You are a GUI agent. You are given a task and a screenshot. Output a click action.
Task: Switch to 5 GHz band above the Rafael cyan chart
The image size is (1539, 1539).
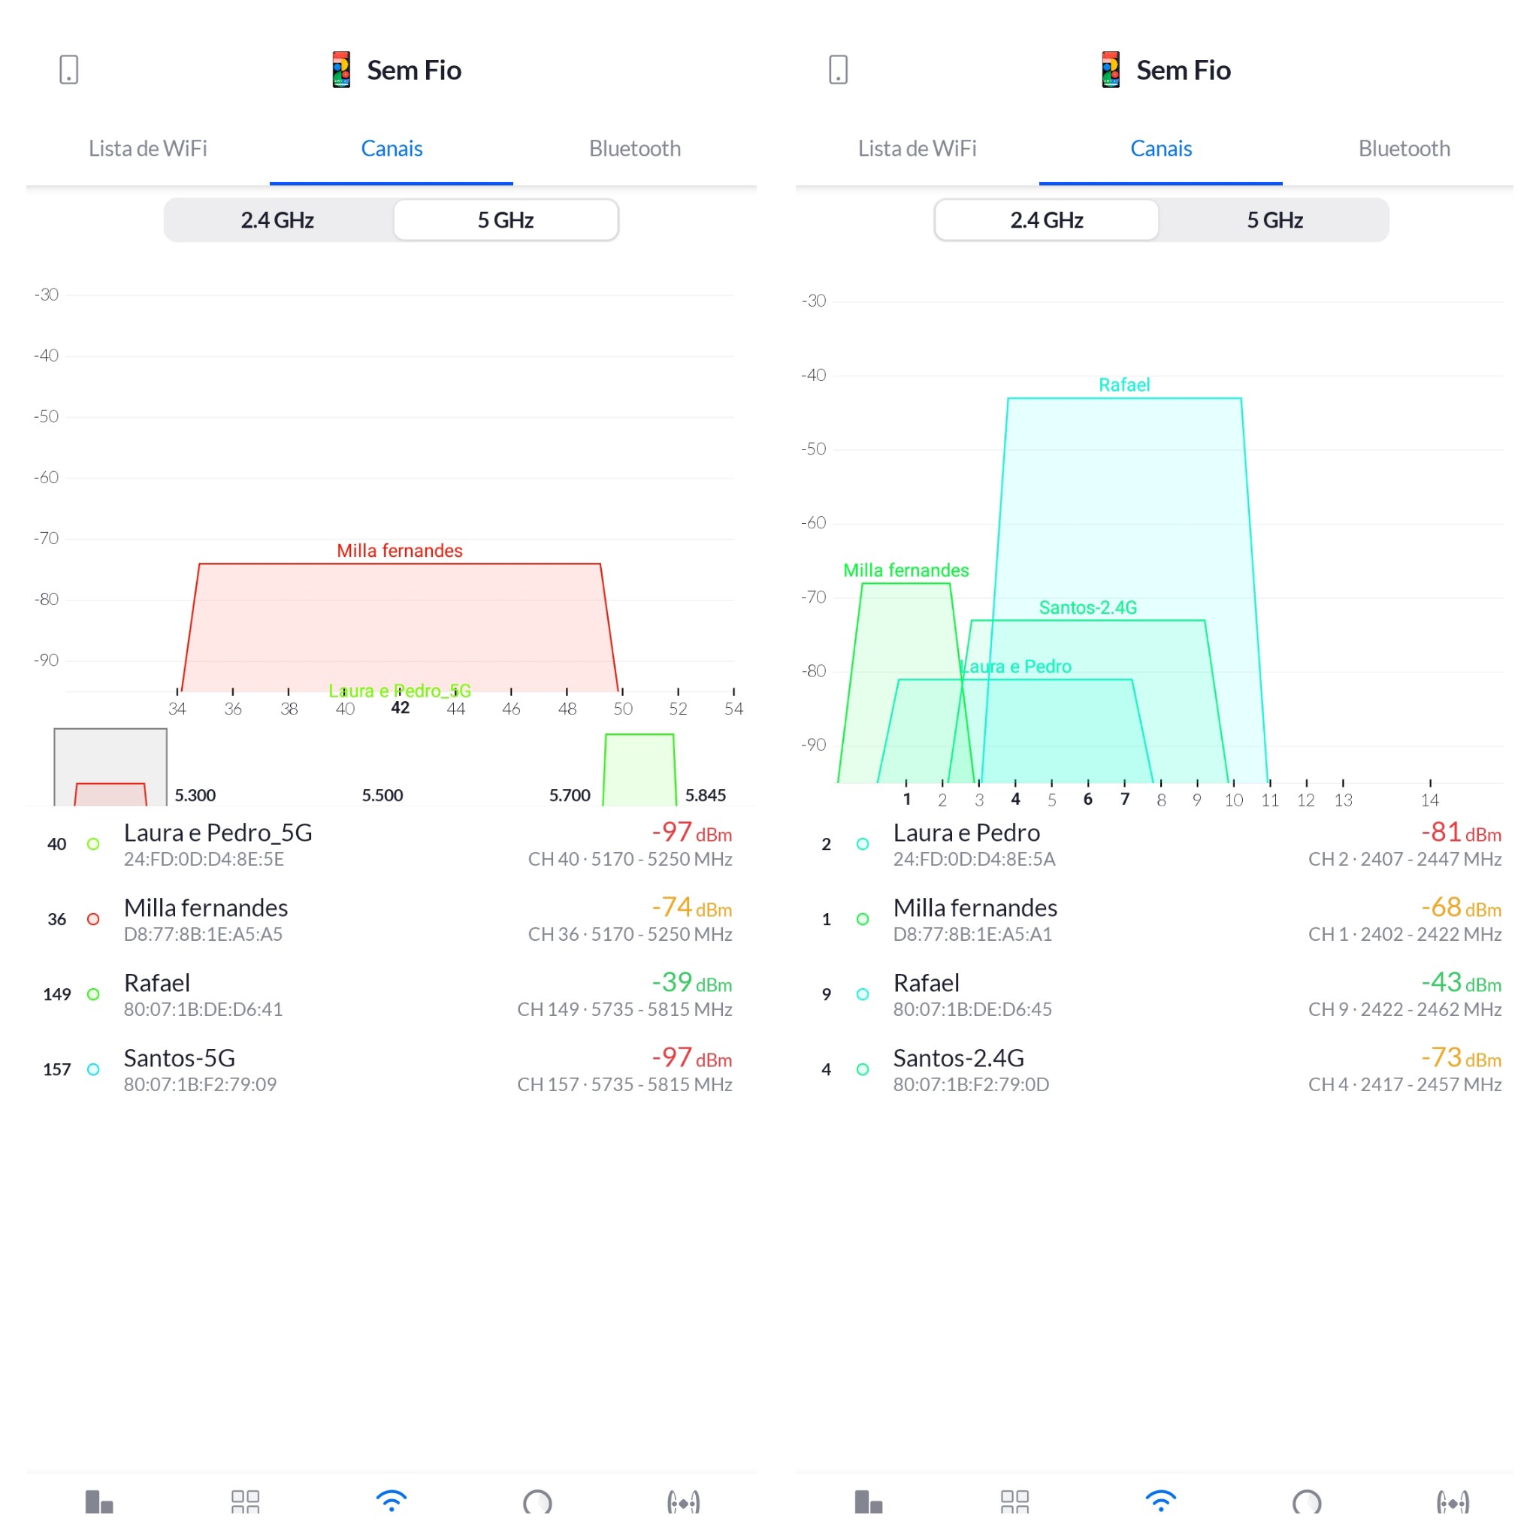(x=1274, y=220)
